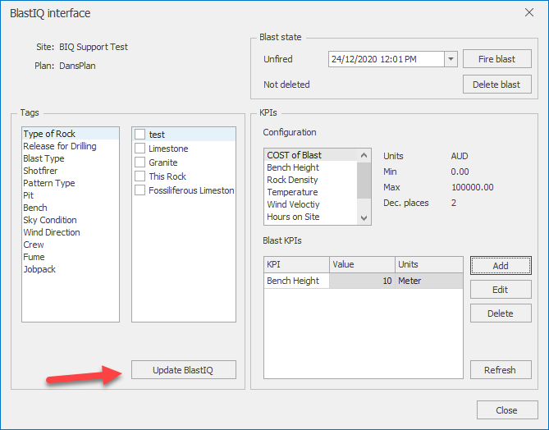Click the Delete blast button
The image size is (549, 430).
(496, 85)
